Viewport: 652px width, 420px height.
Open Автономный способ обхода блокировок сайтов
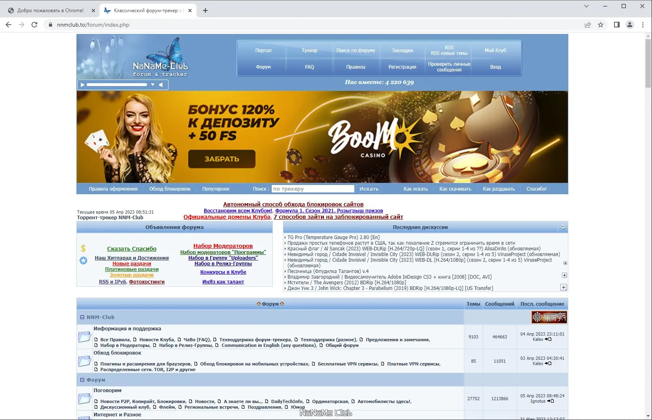pos(293,204)
